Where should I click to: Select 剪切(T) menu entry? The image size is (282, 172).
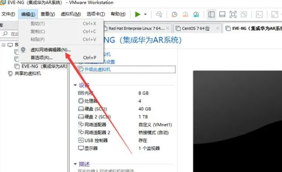pyautogui.click(x=61, y=24)
